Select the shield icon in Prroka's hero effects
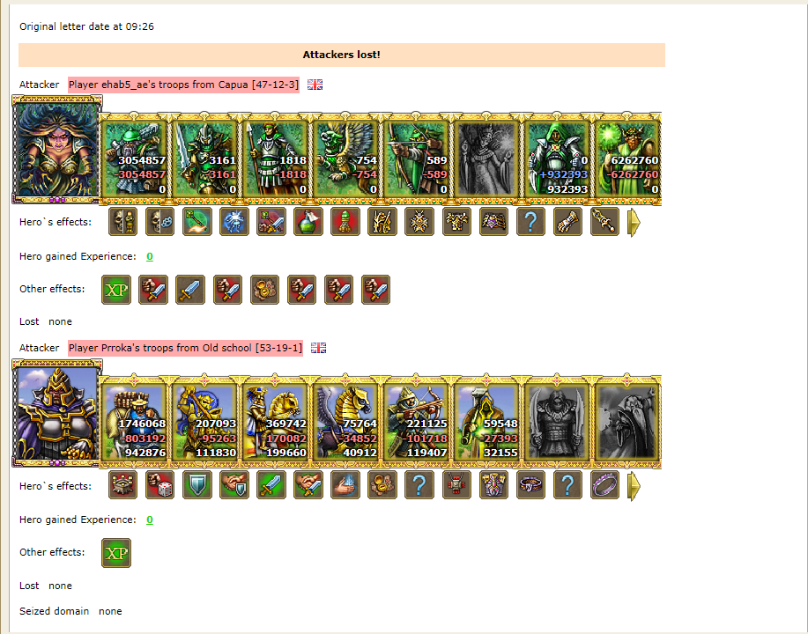808x634 pixels. [x=197, y=485]
